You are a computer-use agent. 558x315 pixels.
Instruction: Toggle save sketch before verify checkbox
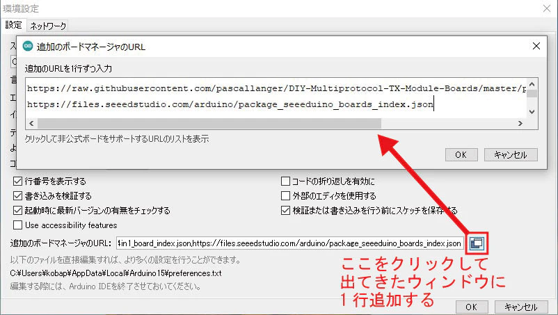pyautogui.click(x=285, y=211)
